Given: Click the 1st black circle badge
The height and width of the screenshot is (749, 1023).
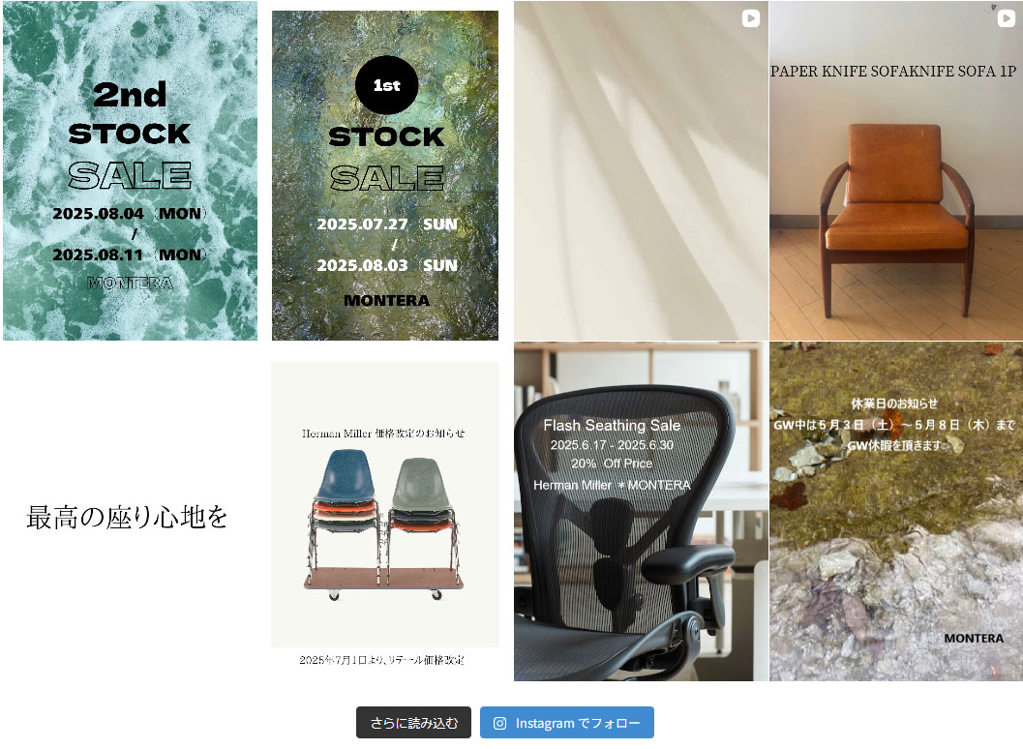Looking at the screenshot, I should (386, 85).
